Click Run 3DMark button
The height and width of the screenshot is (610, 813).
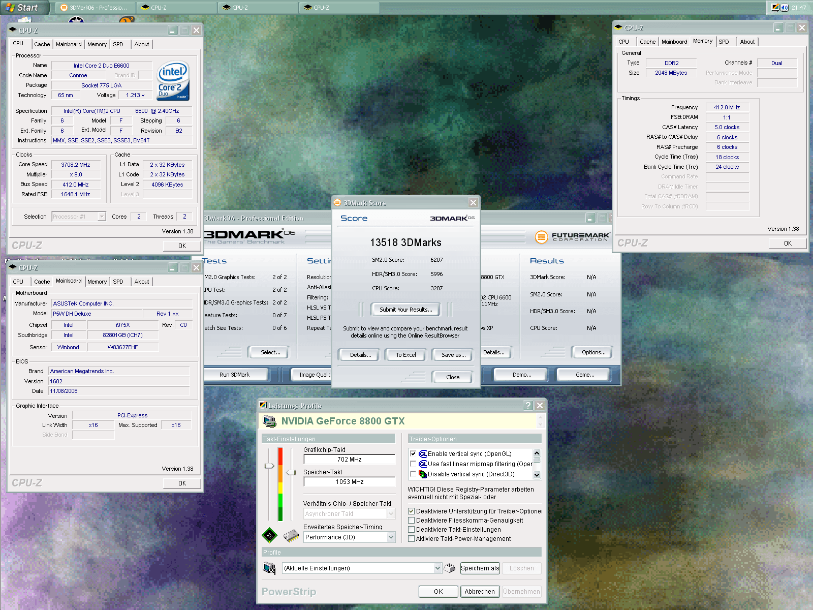click(235, 375)
